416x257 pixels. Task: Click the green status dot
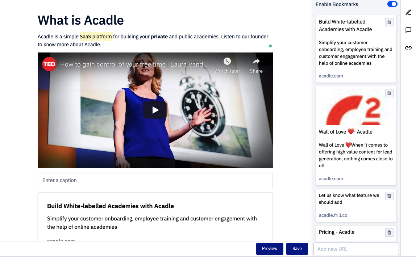point(270,46)
